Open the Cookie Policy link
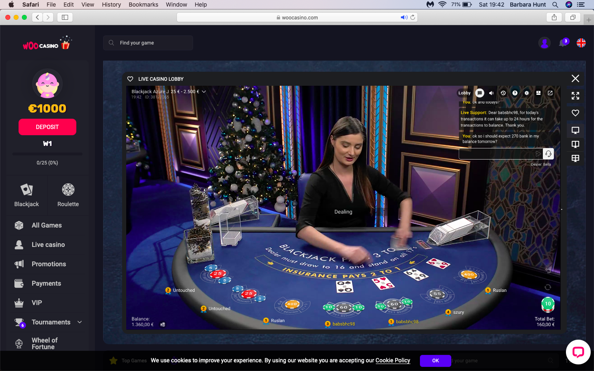 (x=393, y=360)
